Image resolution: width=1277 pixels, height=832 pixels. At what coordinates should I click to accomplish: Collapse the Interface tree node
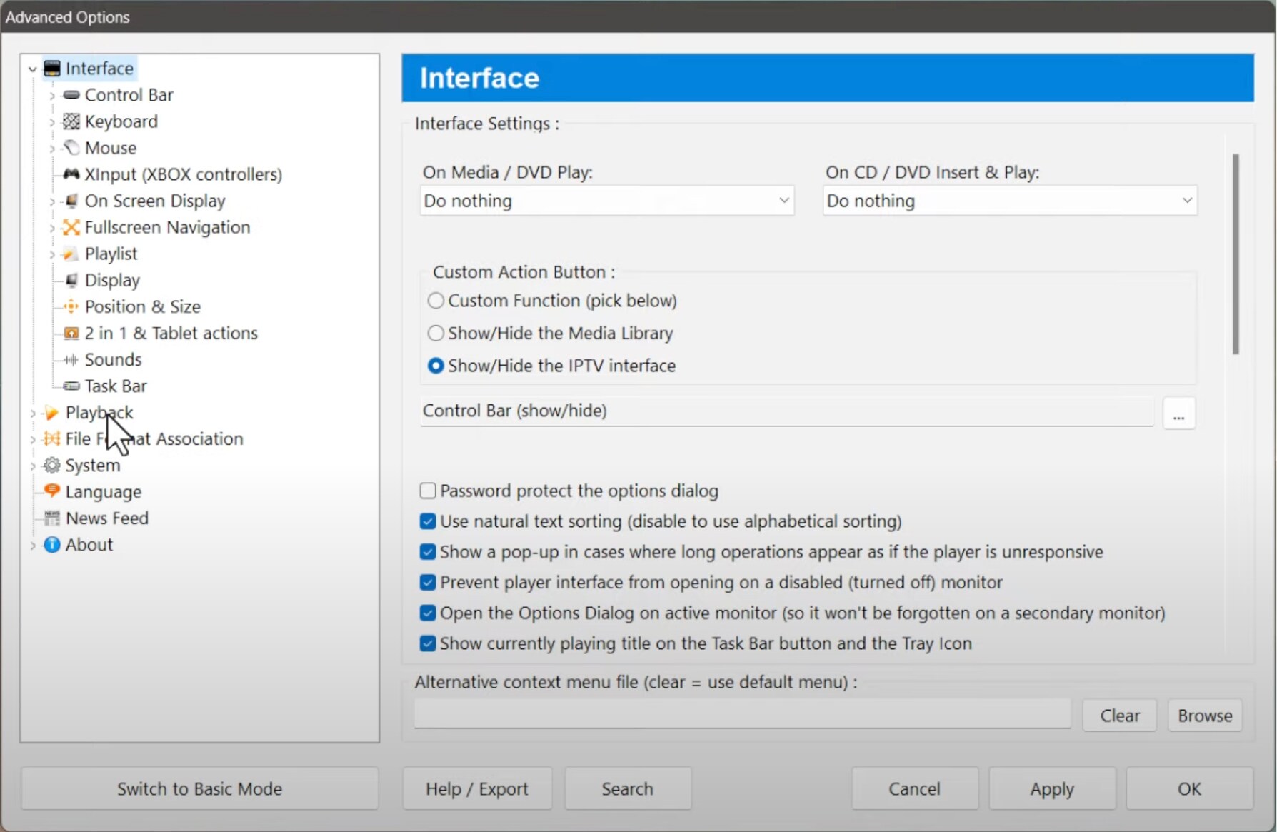click(x=32, y=69)
